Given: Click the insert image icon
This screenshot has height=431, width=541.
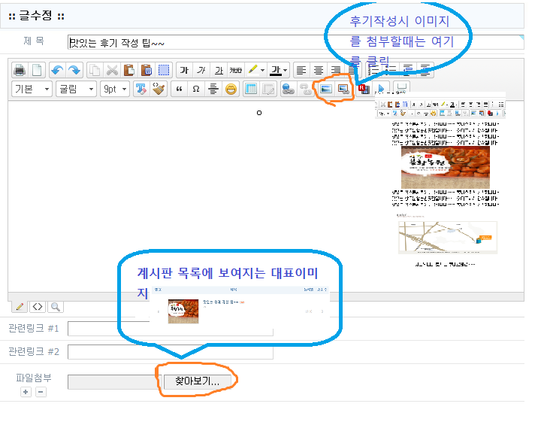Looking at the screenshot, I should pyautogui.click(x=326, y=89).
